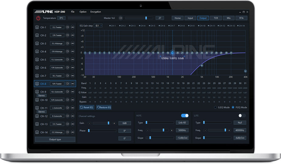Viewport: 281px width, 164px height.
Task: Click the link icon for CH-2
Action: click(73, 35)
